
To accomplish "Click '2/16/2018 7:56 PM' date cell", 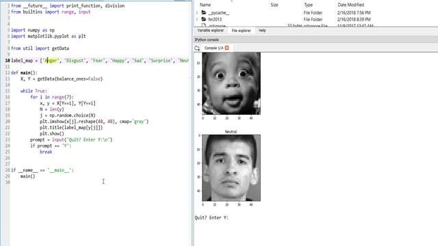I will [354, 13].
